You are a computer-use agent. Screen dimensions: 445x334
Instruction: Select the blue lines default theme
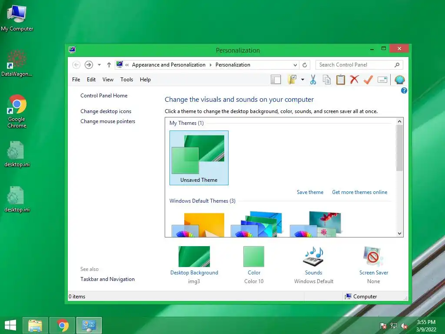[256, 224]
